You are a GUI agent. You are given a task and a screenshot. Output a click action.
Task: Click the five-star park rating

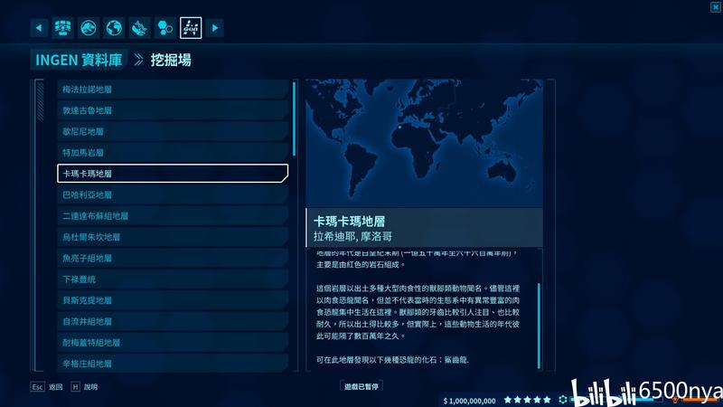tap(527, 400)
